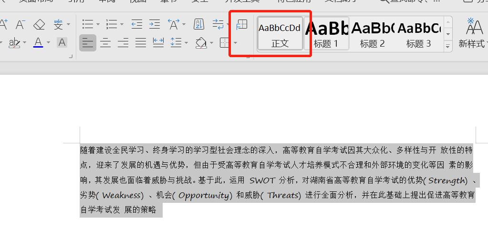488x230 pixels.
Task: Increase paragraph indent
Action: [155, 24]
